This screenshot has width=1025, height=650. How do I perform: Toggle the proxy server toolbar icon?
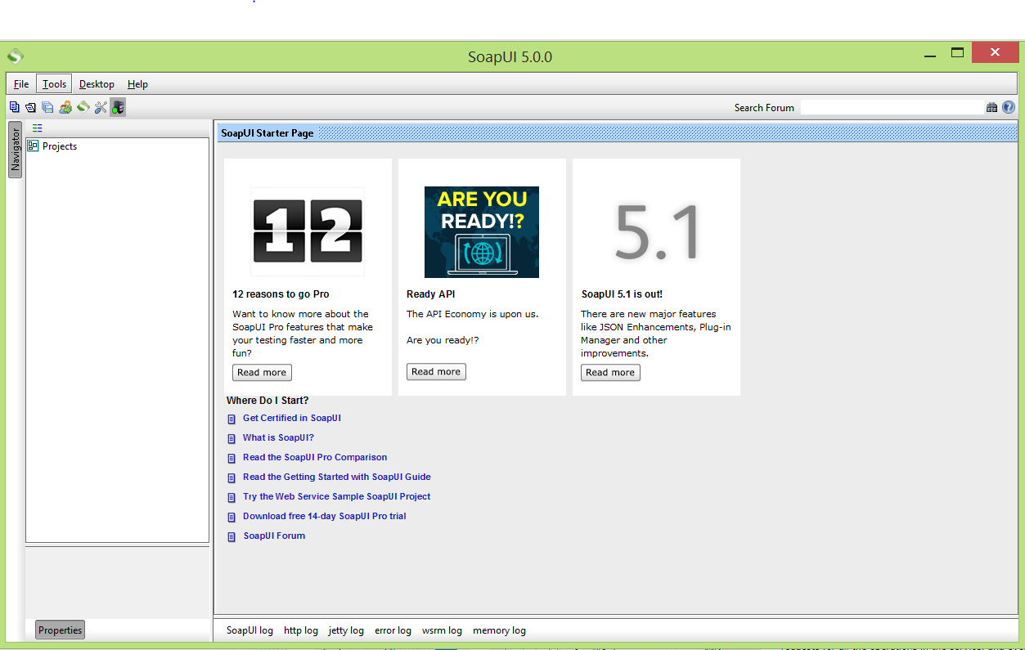click(x=117, y=106)
